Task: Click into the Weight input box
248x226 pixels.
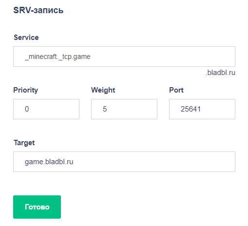Action: (x=124, y=109)
